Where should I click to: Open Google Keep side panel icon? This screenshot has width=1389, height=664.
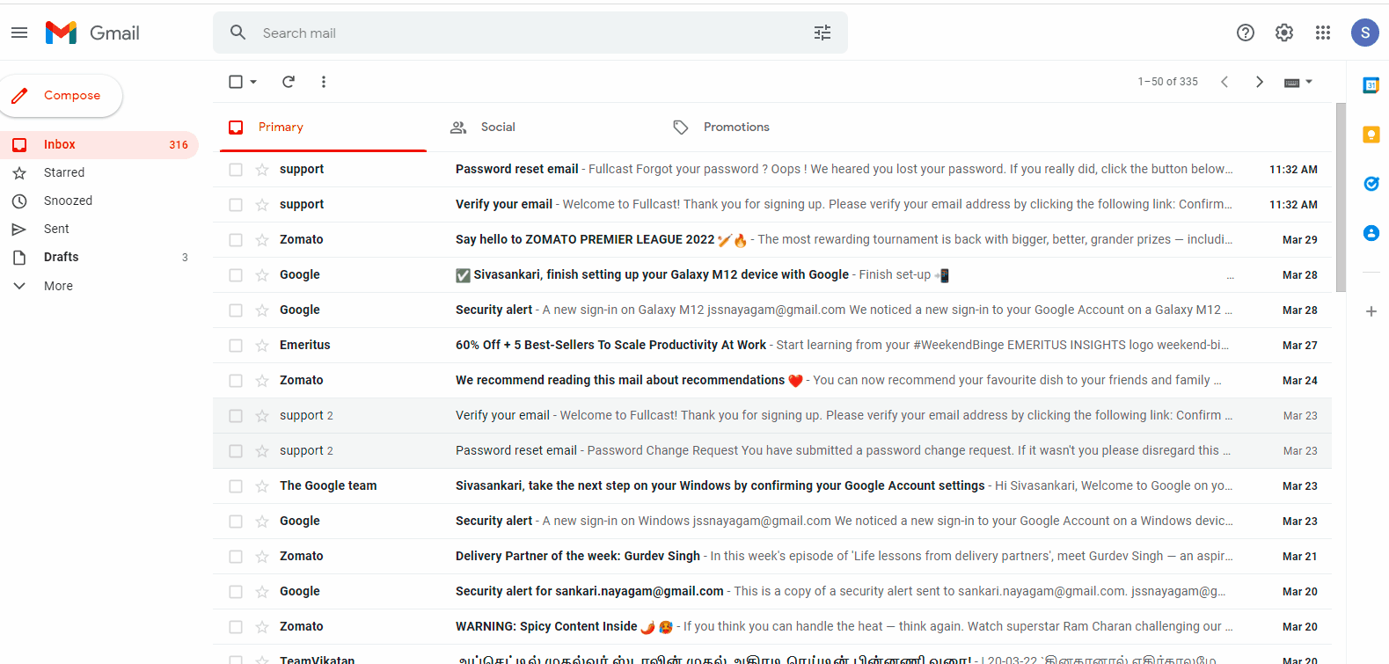1371,135
